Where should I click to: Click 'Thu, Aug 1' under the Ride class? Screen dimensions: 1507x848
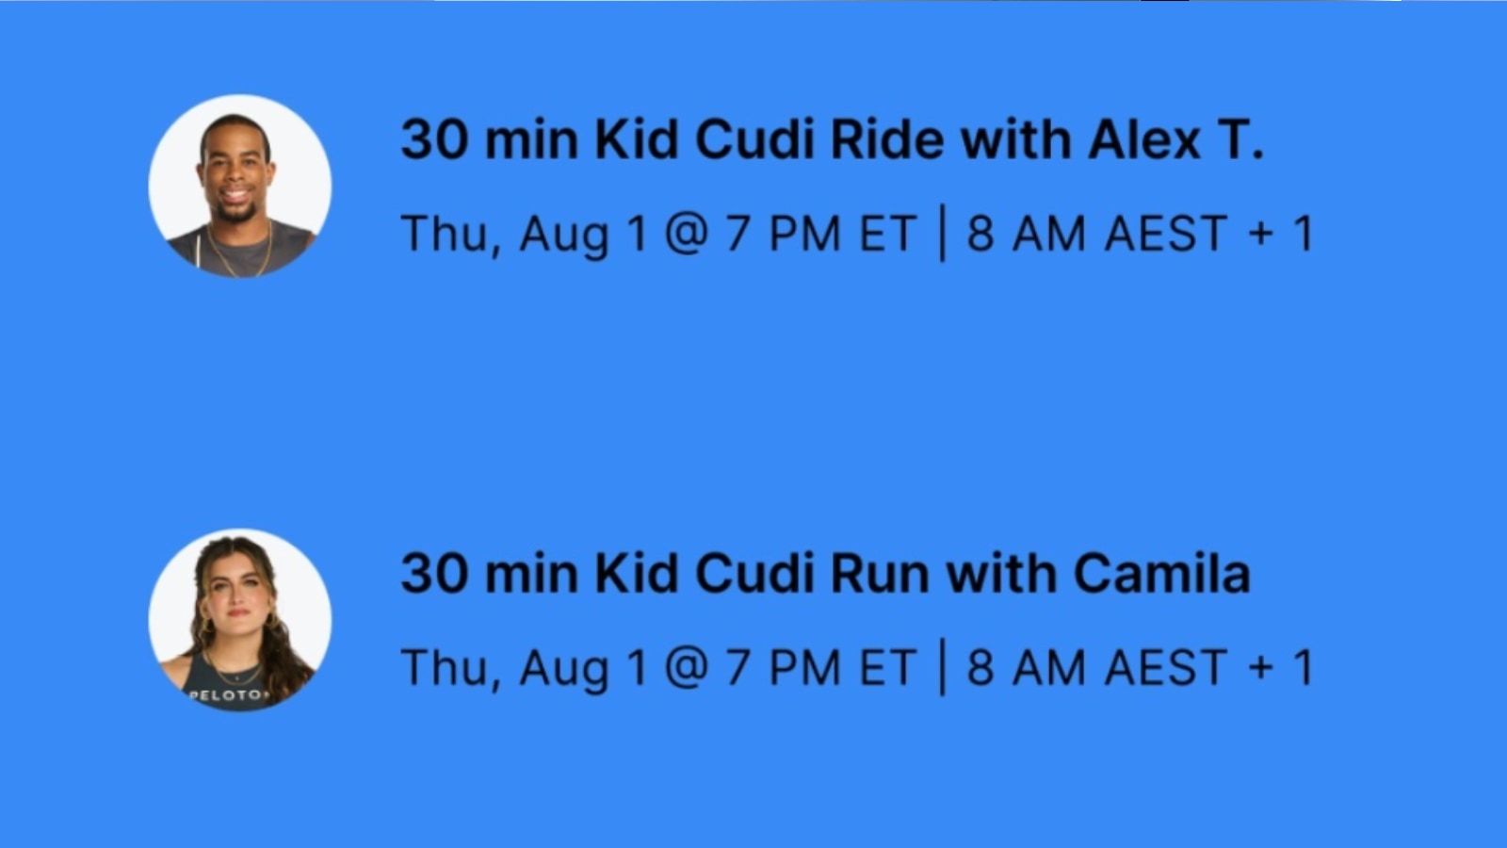click(524, 234)
